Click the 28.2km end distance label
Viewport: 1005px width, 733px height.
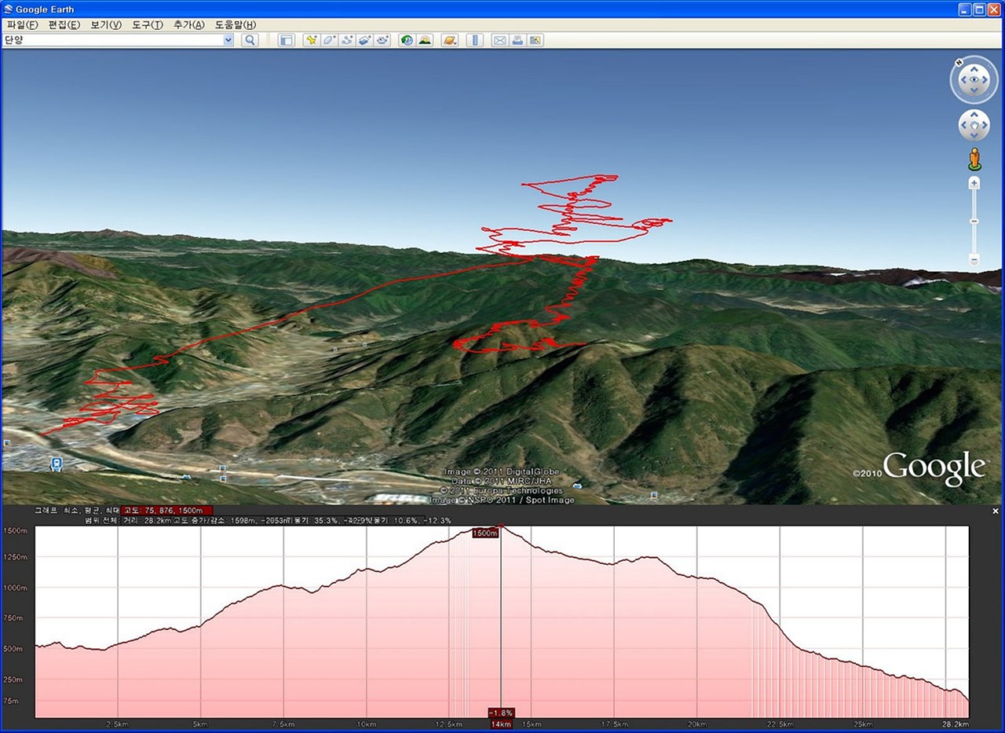(x=956, y=724)
